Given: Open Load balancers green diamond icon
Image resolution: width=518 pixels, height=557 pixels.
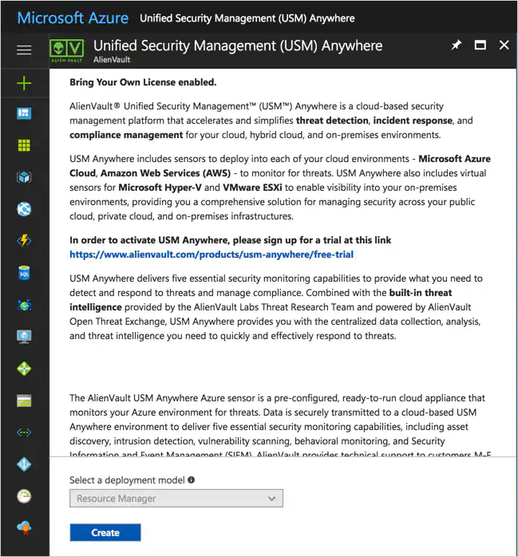Looking at the screenshot, I should pos(24,369).
